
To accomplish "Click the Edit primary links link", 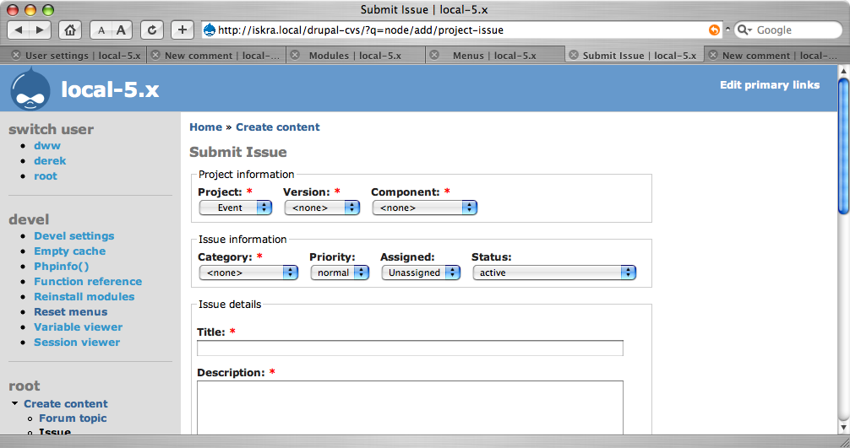I will pos(769,84).
